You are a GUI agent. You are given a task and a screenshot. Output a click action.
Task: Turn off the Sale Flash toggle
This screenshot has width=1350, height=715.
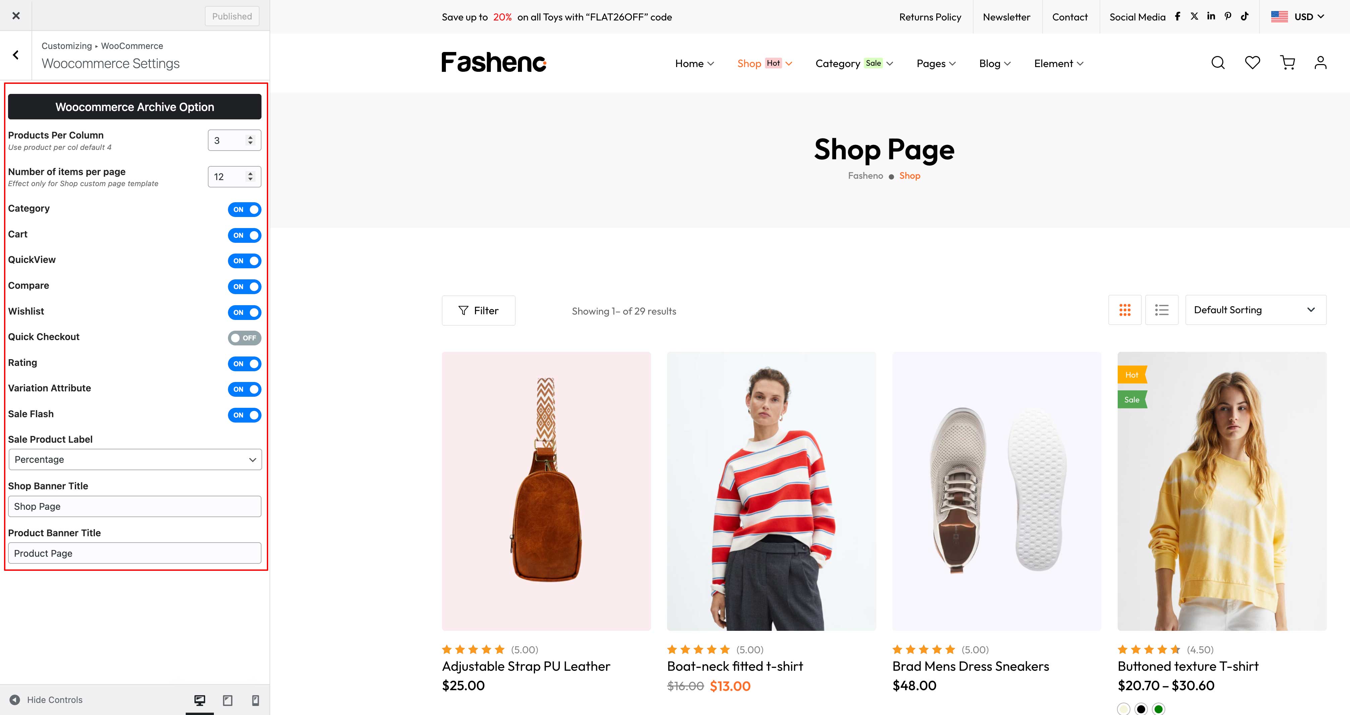[x=244, y=415]
